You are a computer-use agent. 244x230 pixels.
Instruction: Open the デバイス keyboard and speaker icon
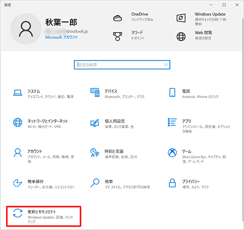[x=95, y=93]
